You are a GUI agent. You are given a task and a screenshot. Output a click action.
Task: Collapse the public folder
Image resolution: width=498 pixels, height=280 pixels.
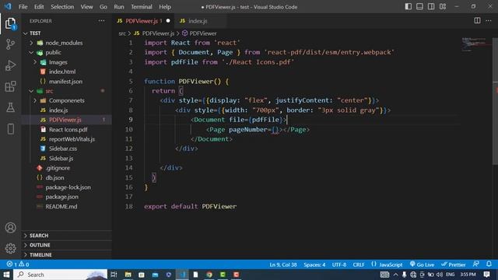pos(66,52)
